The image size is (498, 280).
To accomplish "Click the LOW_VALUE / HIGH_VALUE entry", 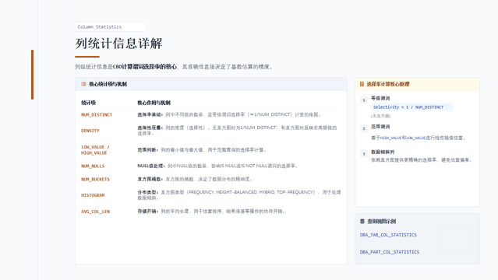I will pyautogui.click(x=95, y=150).
